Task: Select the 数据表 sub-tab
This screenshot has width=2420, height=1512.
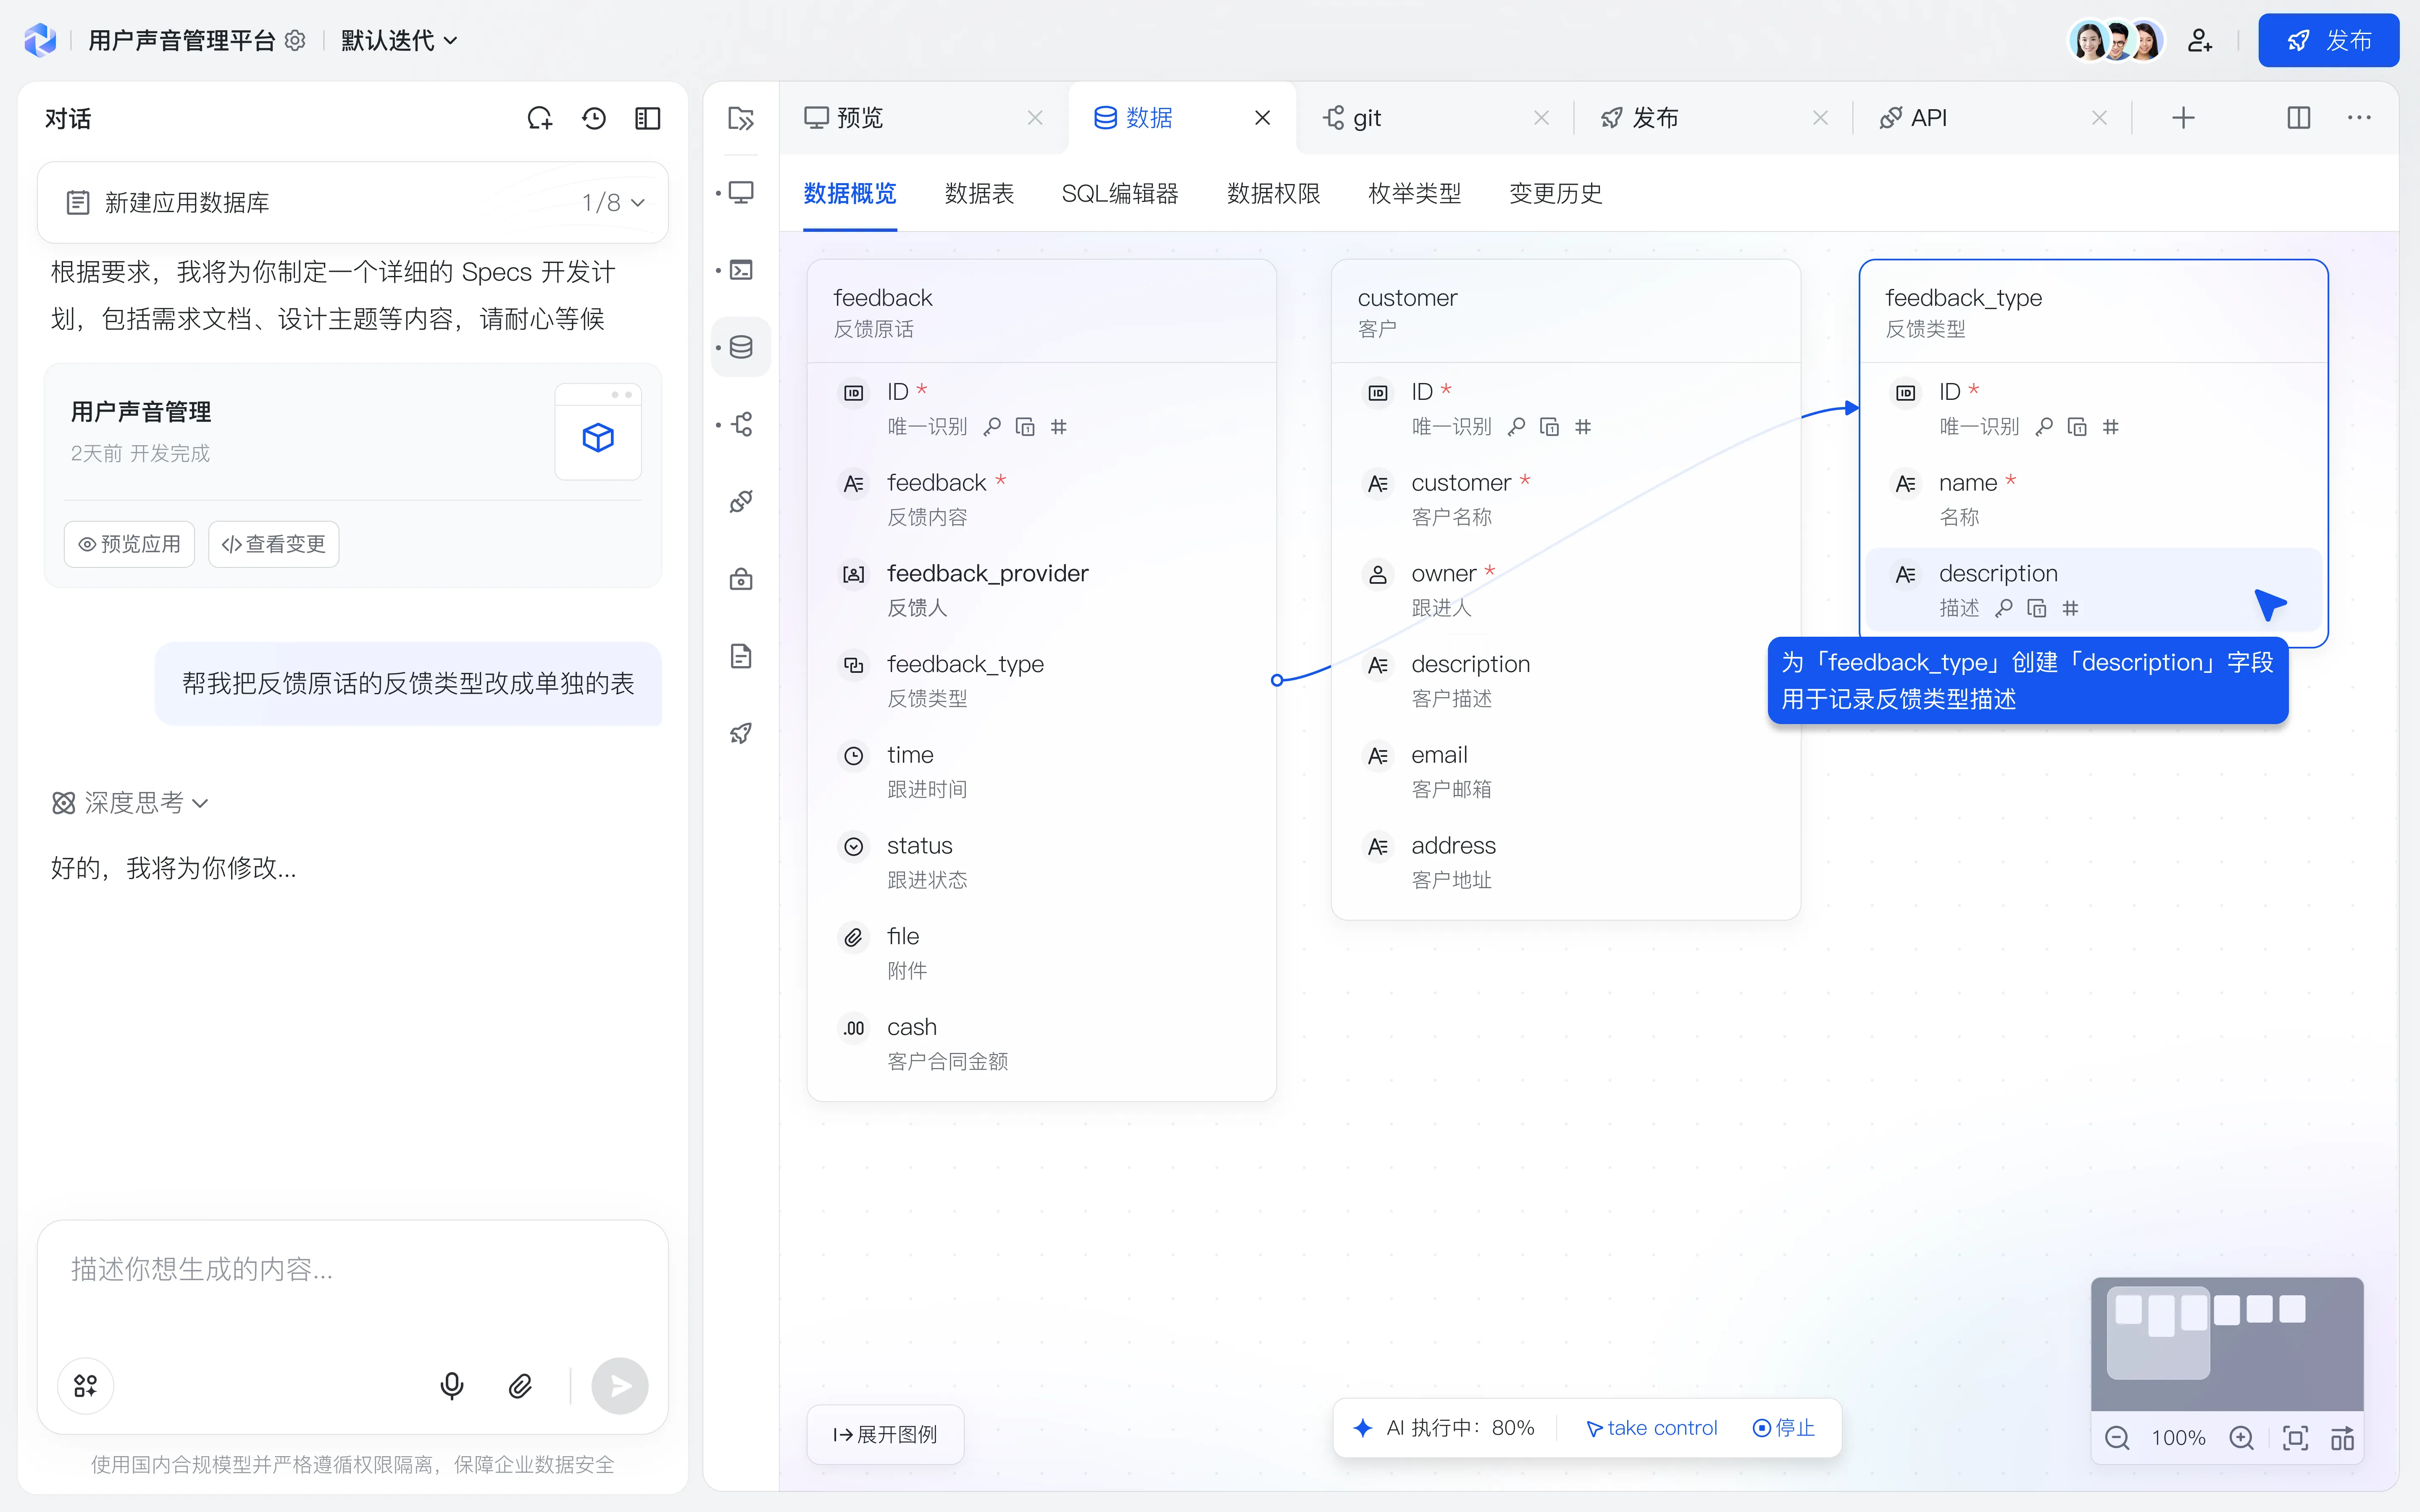Action: (979, 193)
